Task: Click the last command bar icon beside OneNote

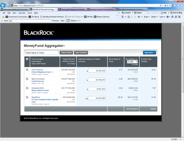Action: pyautogui.click(x=179, y=17)
